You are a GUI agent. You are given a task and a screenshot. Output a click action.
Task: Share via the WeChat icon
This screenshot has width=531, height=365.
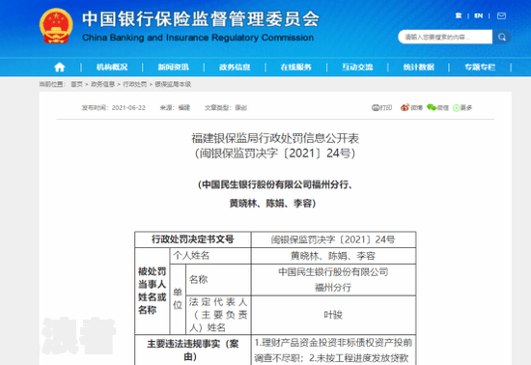coord(432,108)
